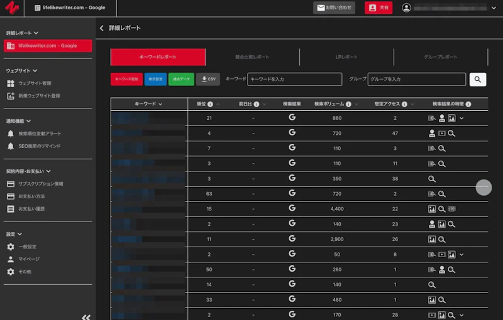Click the red logo in the top-left corner
This screenshot has width=503, height=320.
coord(11,8)
